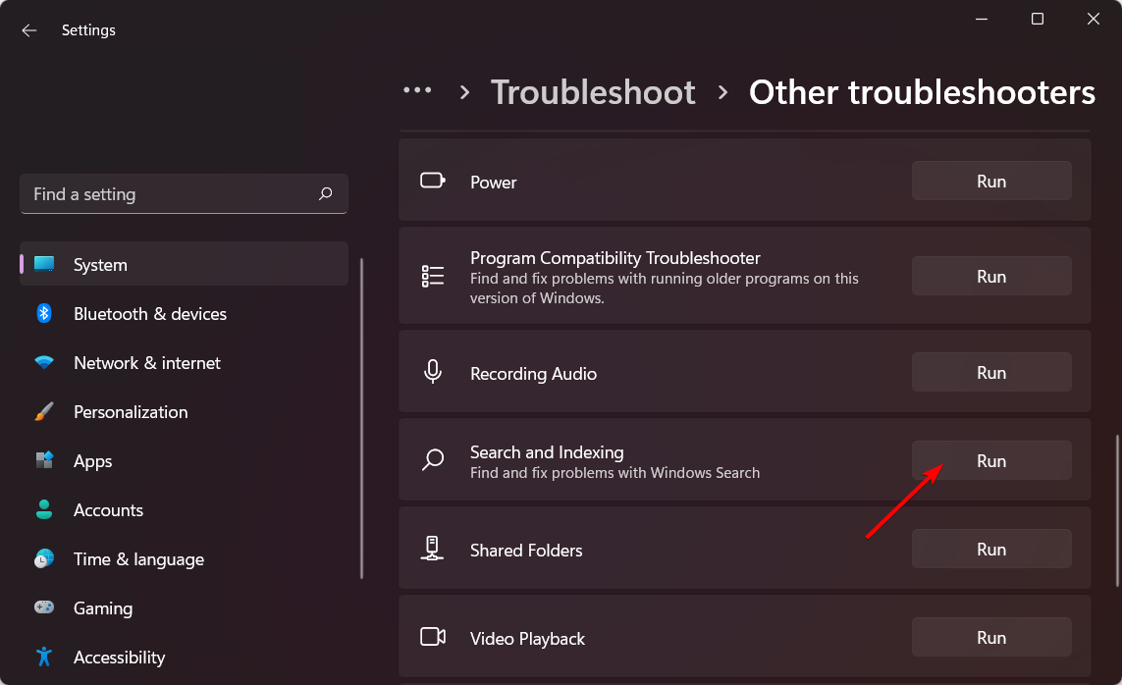
Task: Click the Network wifi icon
Action: point(44,362)
